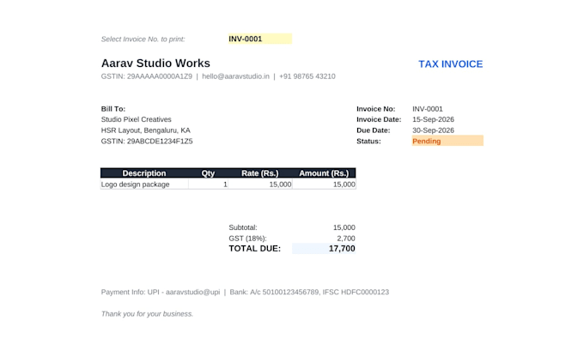Select the Logo design package cell
Image resolution: width=584 pixels, height=351 pixels.
click(x=144, y=184)
